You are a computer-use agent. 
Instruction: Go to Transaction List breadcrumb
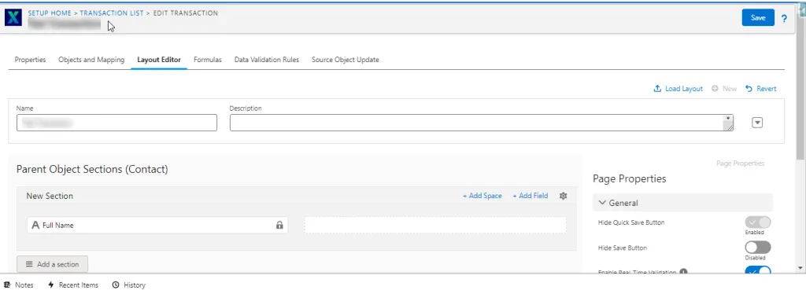pos(112,13)
